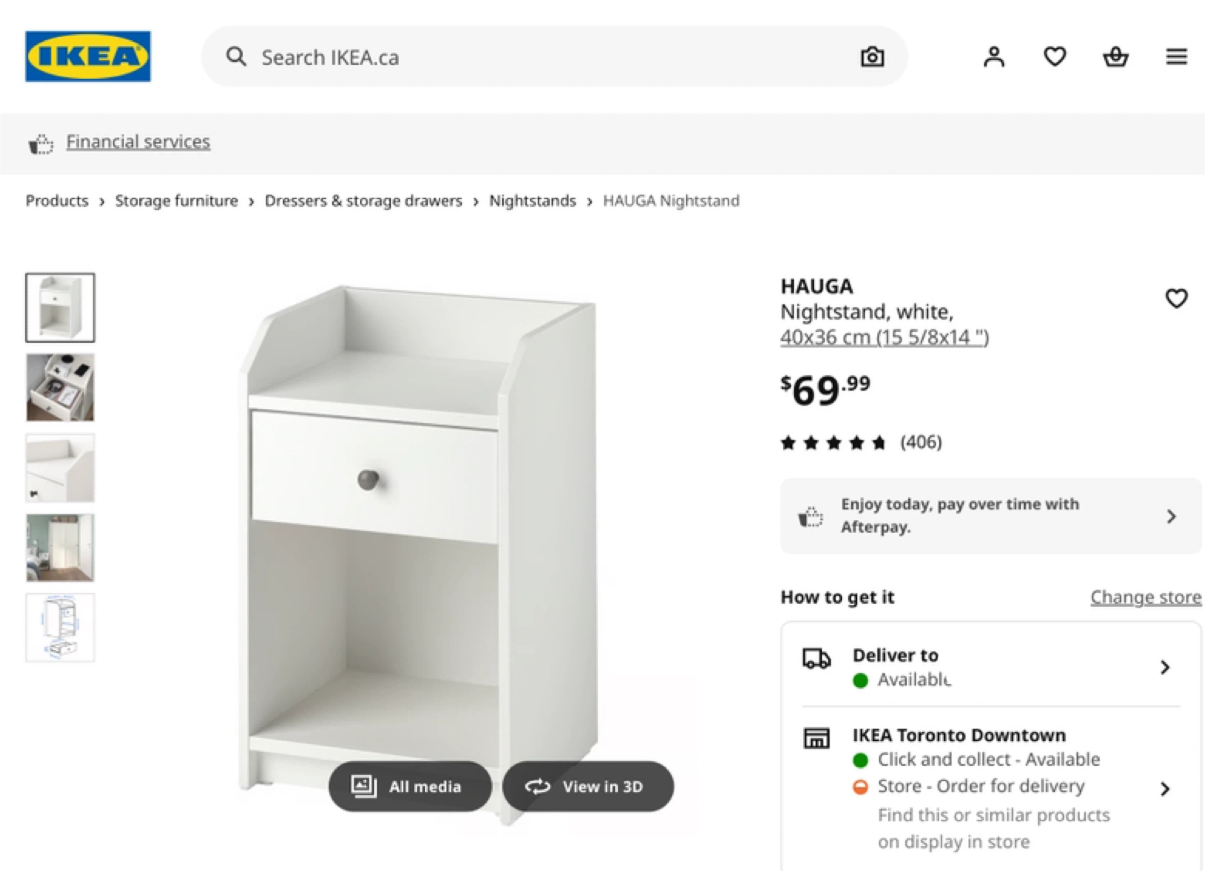This screenshot has width=1205, height=871.
Task: Open the hamburger menu
Action: [x=1176, y=57]
